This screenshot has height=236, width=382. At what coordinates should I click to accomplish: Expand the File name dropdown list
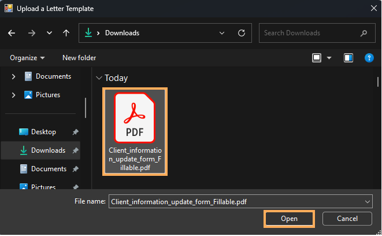368,201
